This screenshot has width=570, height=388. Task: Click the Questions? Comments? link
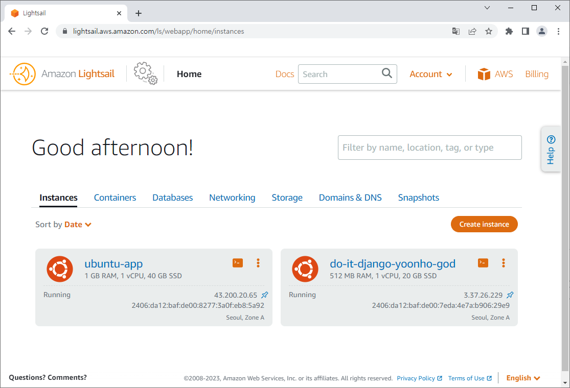click(x=48, y=377)
